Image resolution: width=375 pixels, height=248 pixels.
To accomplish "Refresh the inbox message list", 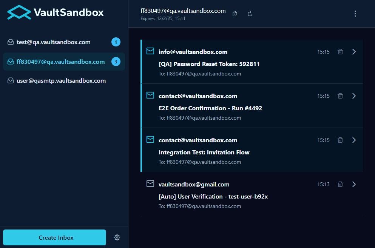I will [250, 13].
